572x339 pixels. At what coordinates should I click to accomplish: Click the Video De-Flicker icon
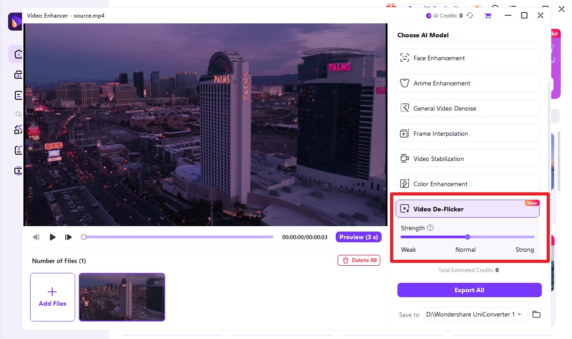[405, 209]
